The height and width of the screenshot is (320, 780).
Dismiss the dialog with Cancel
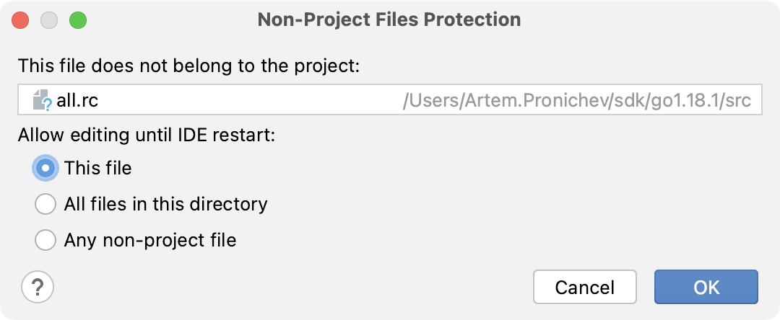584,287
